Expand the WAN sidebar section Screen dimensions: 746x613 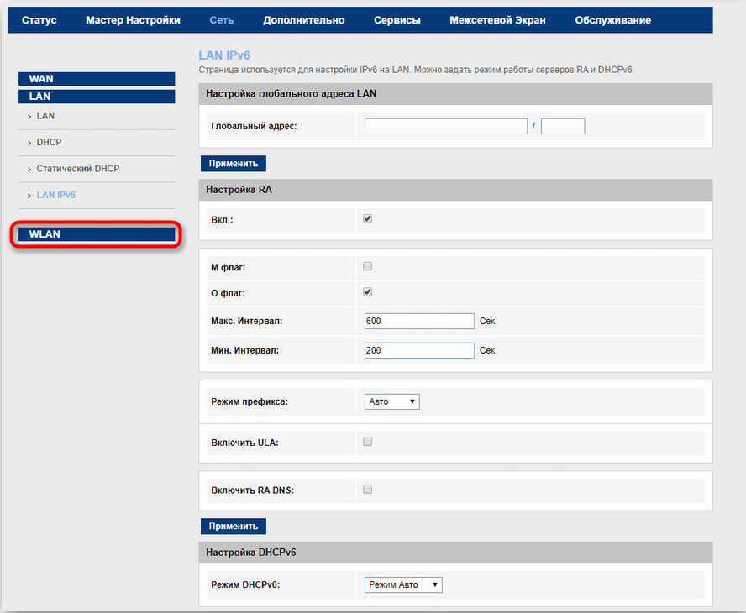(x=97, y=79)
